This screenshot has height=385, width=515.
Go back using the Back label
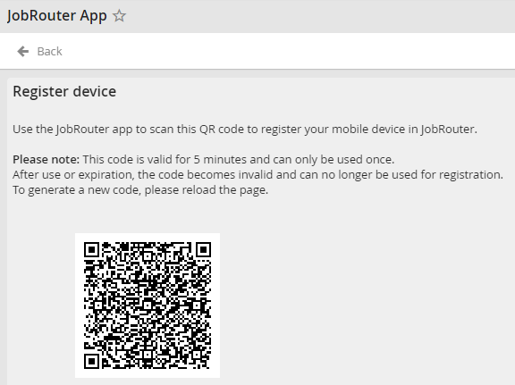pyautogui.click(x=49, y=51)
